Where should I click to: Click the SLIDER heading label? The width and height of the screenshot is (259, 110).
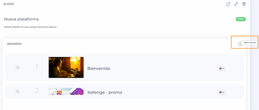click(9, 4)
